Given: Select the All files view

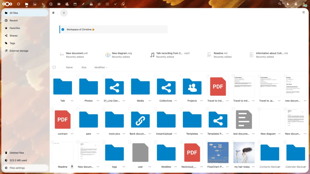Looking at the screenshot, I should tap(25, 13).
